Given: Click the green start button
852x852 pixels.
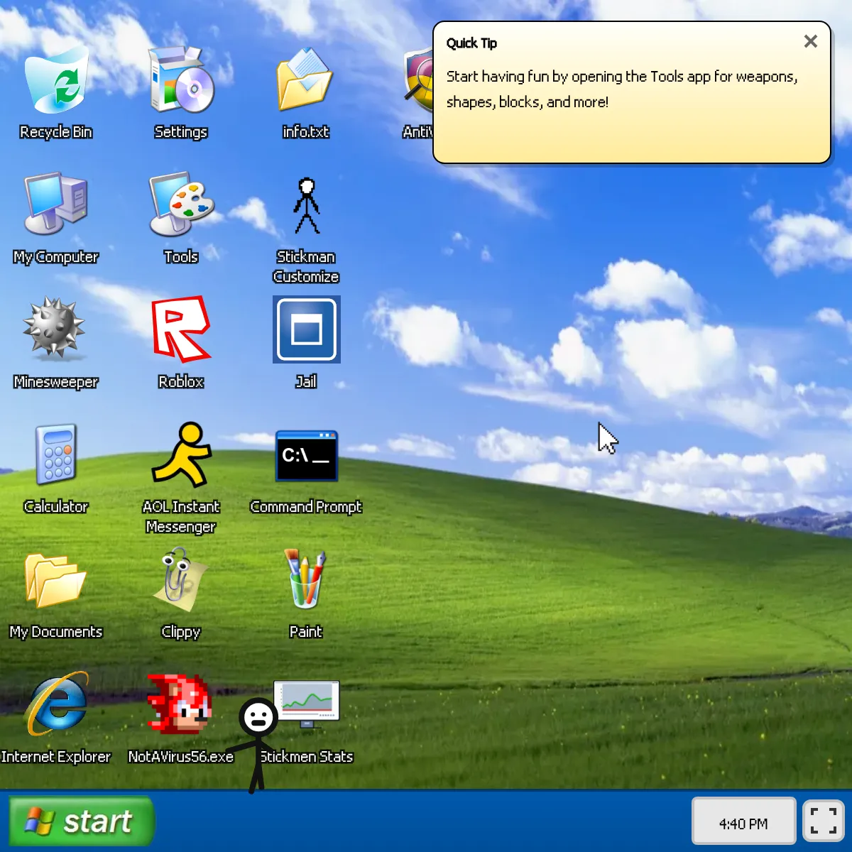Looking at the screenshot, I should [x=81, y=821].
